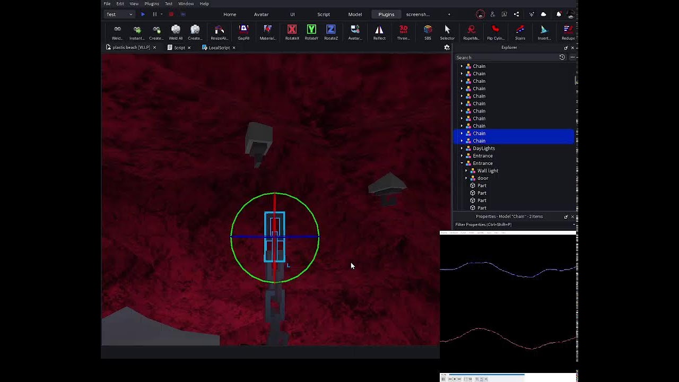679x382 pixels.
Task: Open the Stairs generator plugin
Action: point(520,32)
